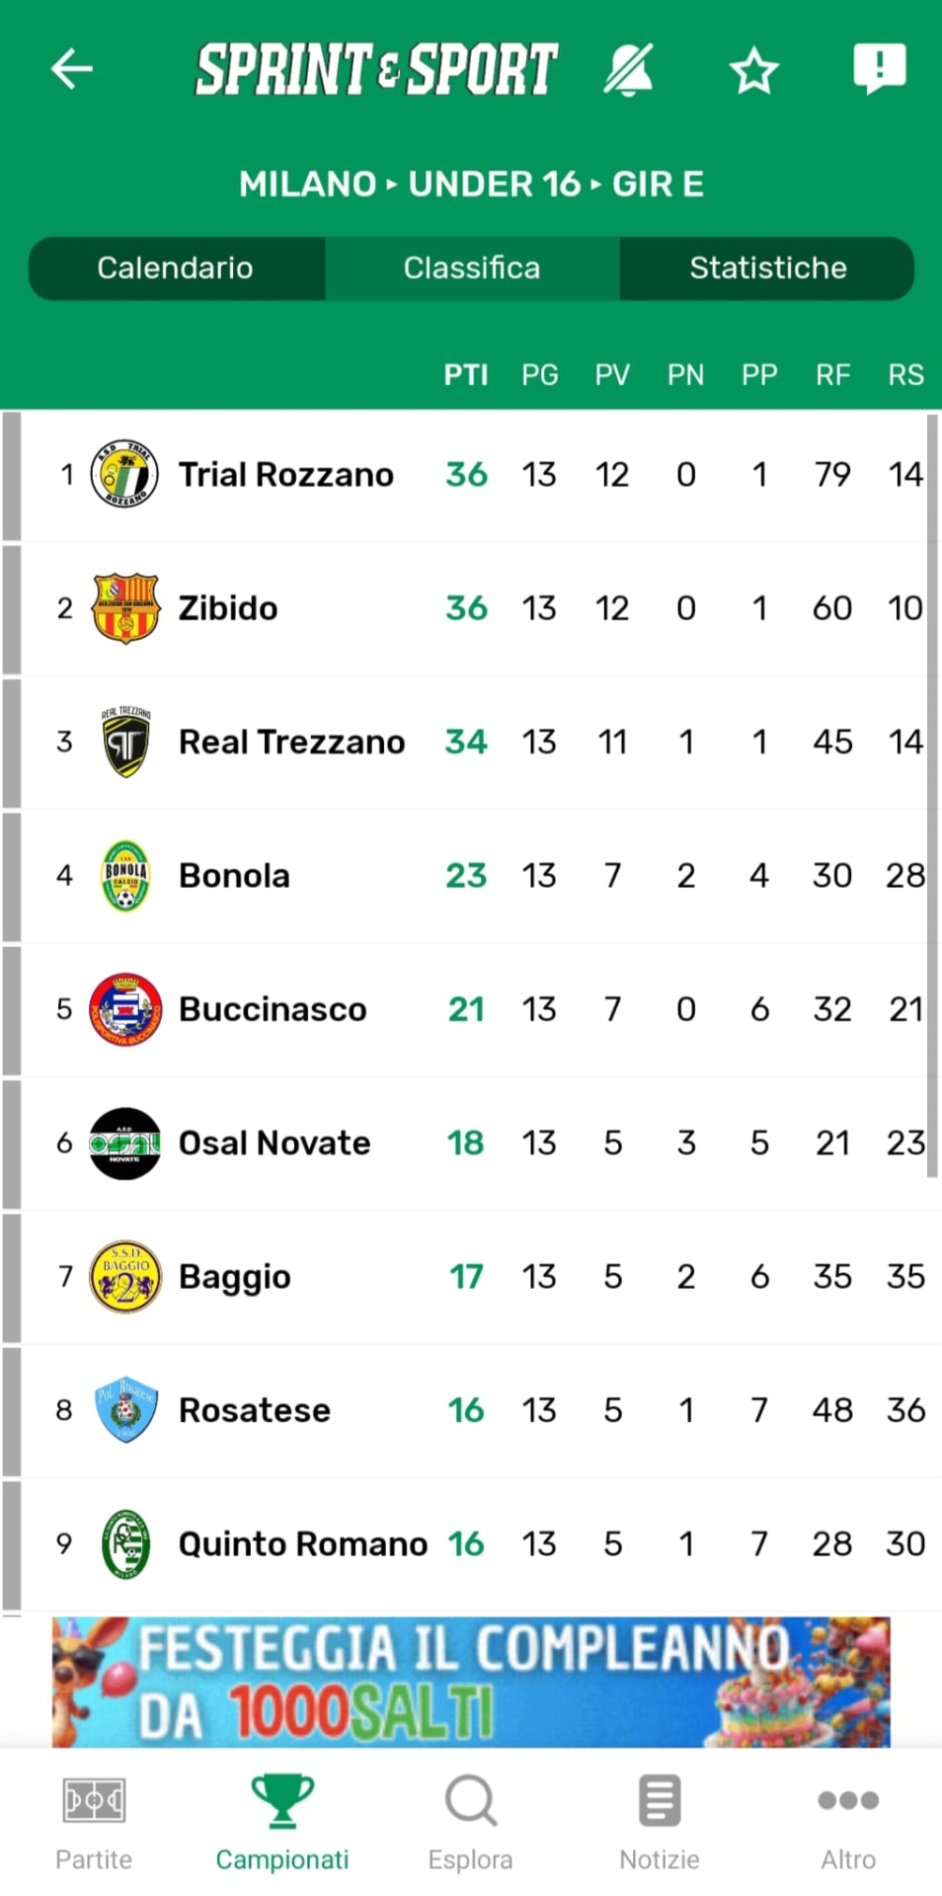Toggle the muted notification bell
Image resolution: width=942 pixels, height=1896 pixels.
(x=629, y=70)
